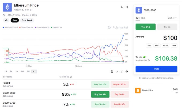Open the chart filter sliders icon
Screen dimensions: 182x109
click(122, 71)
